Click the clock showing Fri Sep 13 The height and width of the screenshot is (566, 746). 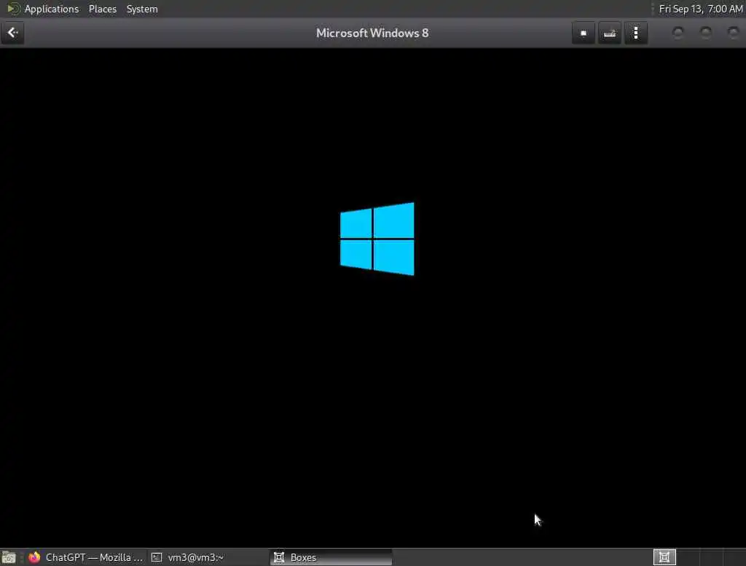[700, 9]
